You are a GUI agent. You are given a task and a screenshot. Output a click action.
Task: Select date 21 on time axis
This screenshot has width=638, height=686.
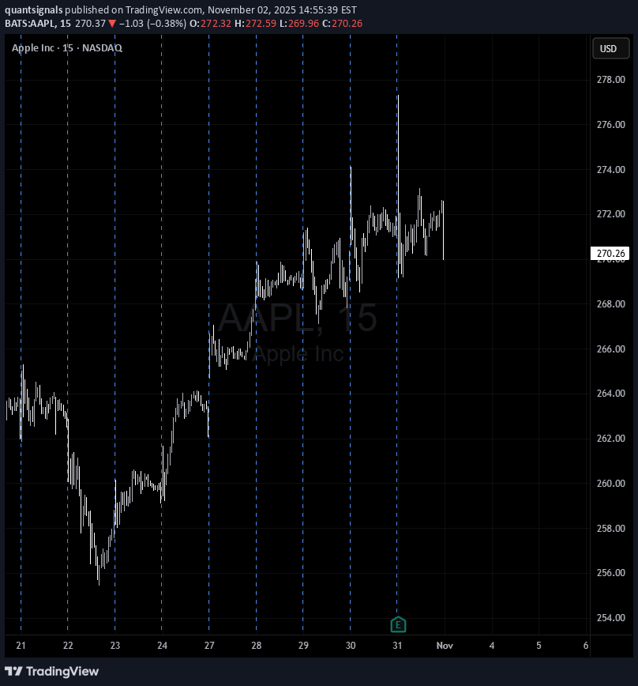coord(21,646)
